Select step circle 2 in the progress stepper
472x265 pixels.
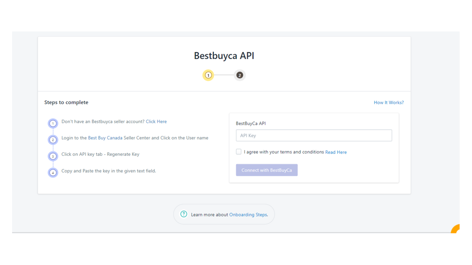click(240, 75)
